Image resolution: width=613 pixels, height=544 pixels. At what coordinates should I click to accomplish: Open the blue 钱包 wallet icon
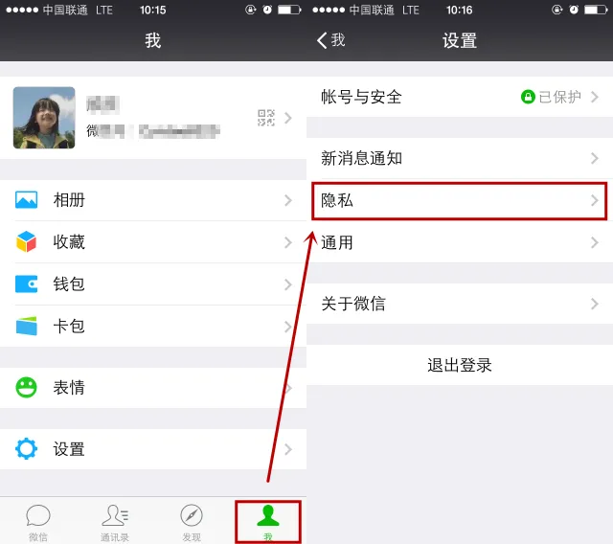pyautogui.click(x=26, y=284)
